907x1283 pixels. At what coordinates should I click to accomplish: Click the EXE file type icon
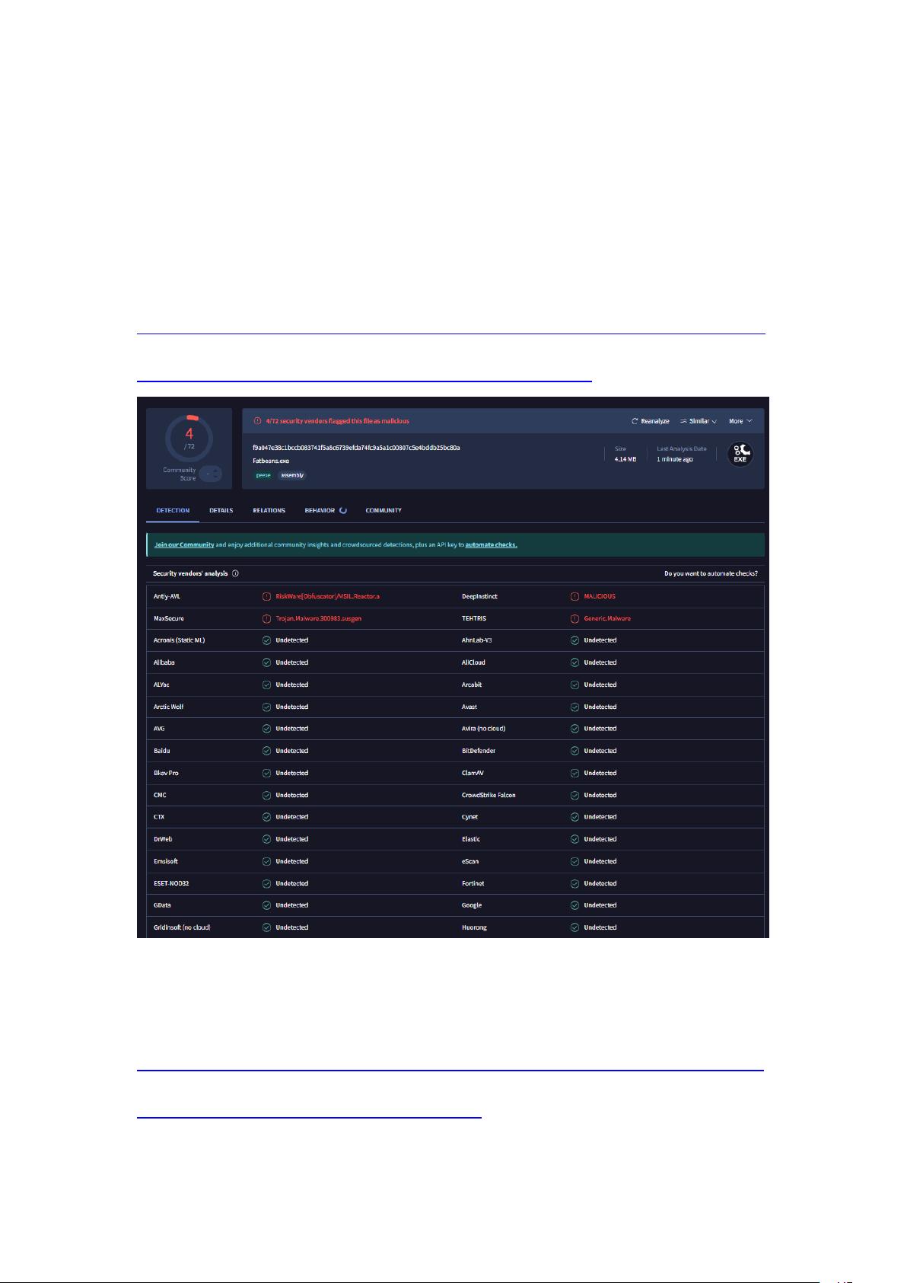point(740,454)
